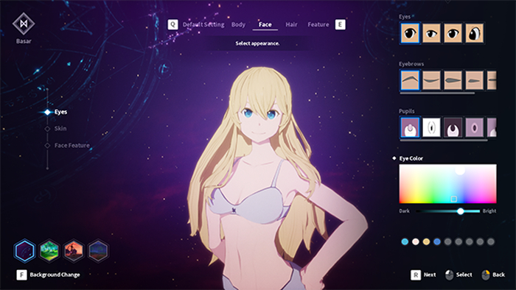Open the Skin category

tap(60, 128)
